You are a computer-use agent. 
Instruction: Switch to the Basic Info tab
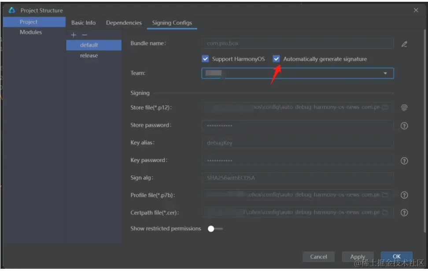(x=83, y=23)
